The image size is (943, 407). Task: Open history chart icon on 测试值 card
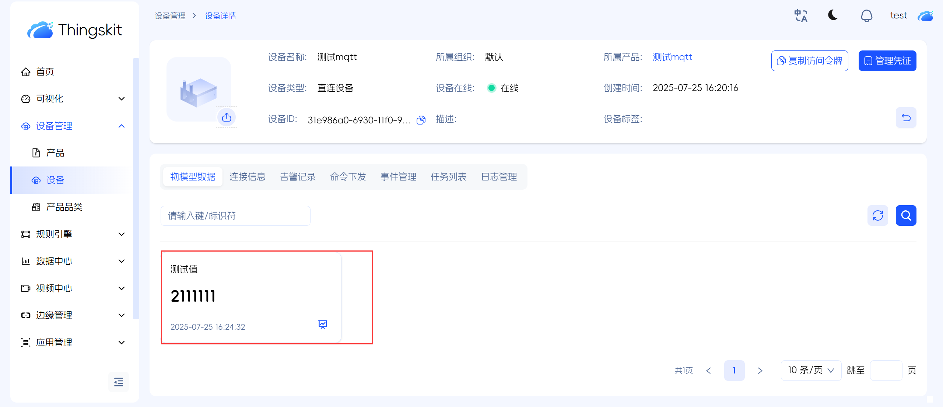[x=323, y=324]
